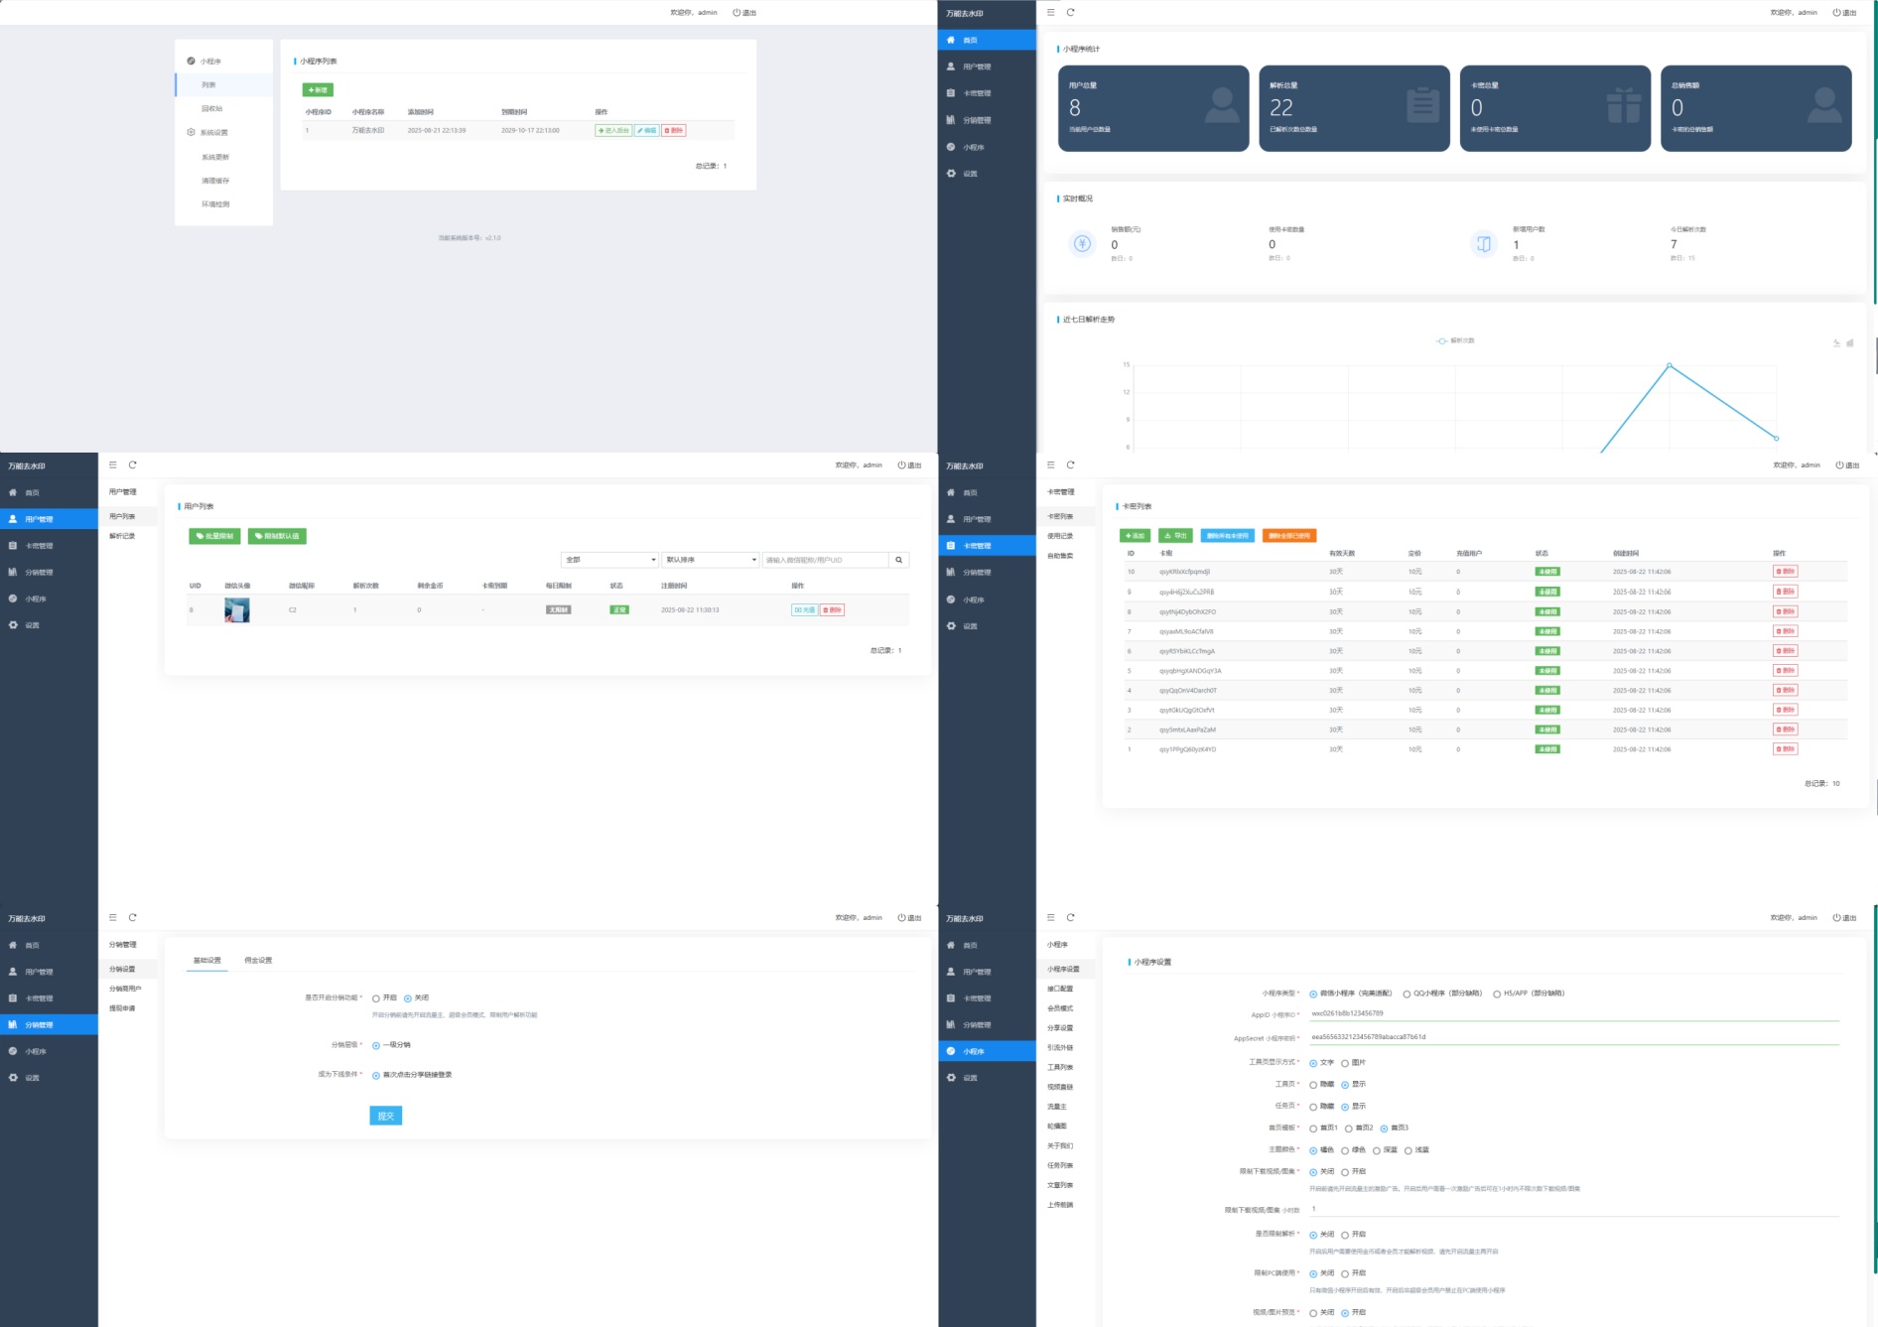Screen dimensions: 1878x1327
Task: Select 图片 for tool page display mode
Action: (1345, 1063)
